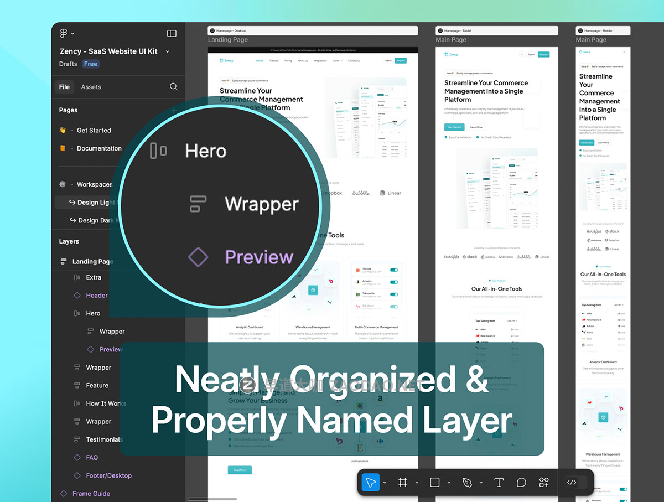Click Sign in button in tablet frame
The height and width of the screenshot is (502, 664).
(x=531, y=54)
